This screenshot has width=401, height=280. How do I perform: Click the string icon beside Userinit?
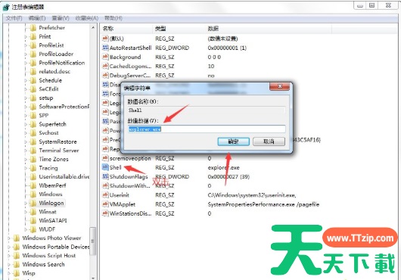pos(105,194)
